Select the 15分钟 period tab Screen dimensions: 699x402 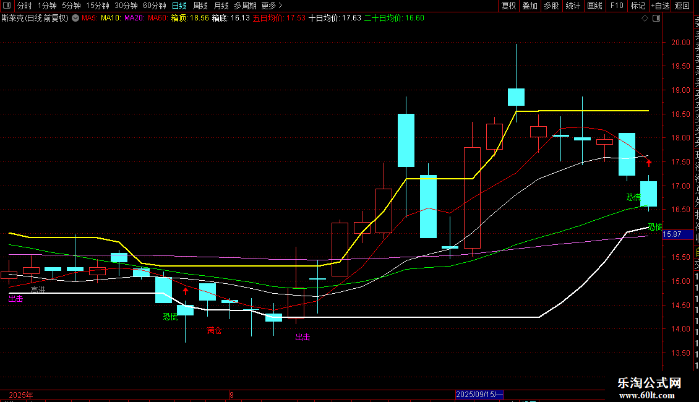[98, 6]
